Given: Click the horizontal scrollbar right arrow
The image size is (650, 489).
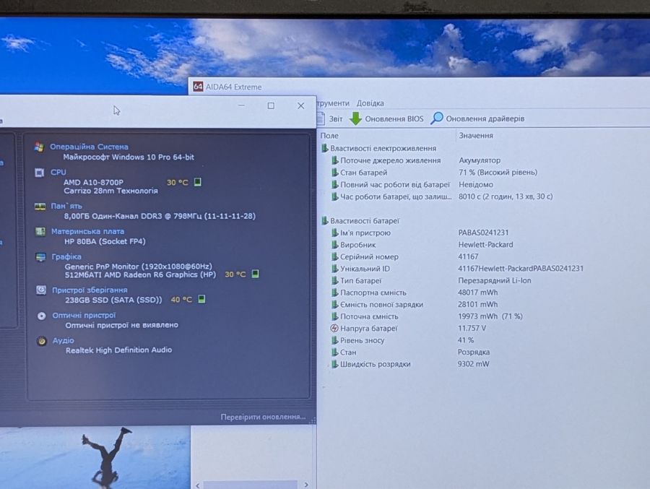Looking at the screenshot, I should 306,485.
